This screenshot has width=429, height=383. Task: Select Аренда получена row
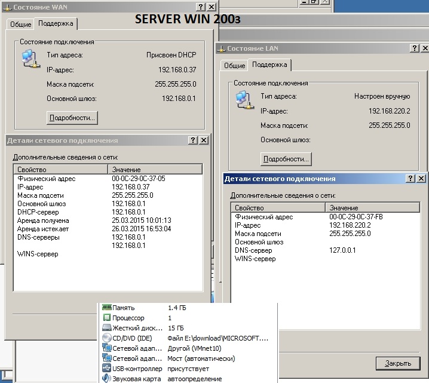[108, 220]
